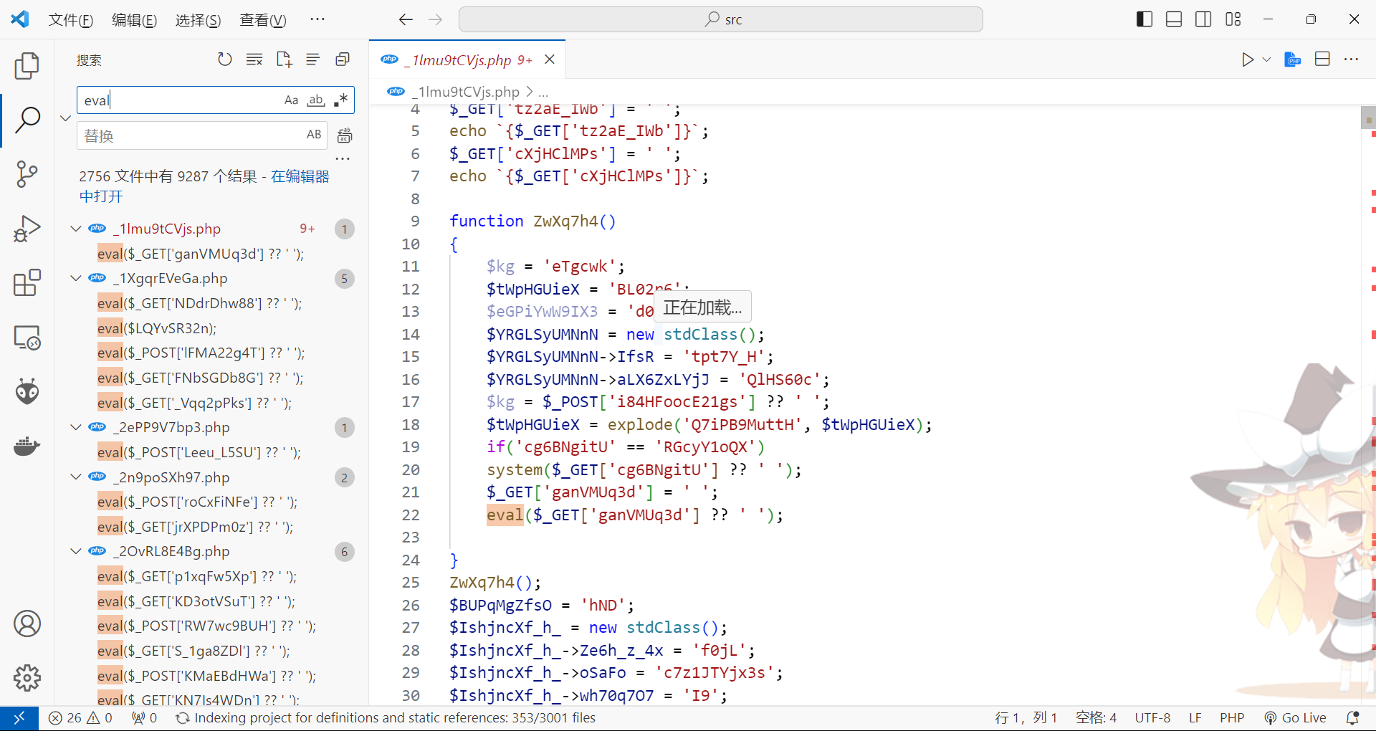Change UTF-8 file encoding
Image resolution: width=1376 pixels, height=731 pixels.
(1152, 717)
